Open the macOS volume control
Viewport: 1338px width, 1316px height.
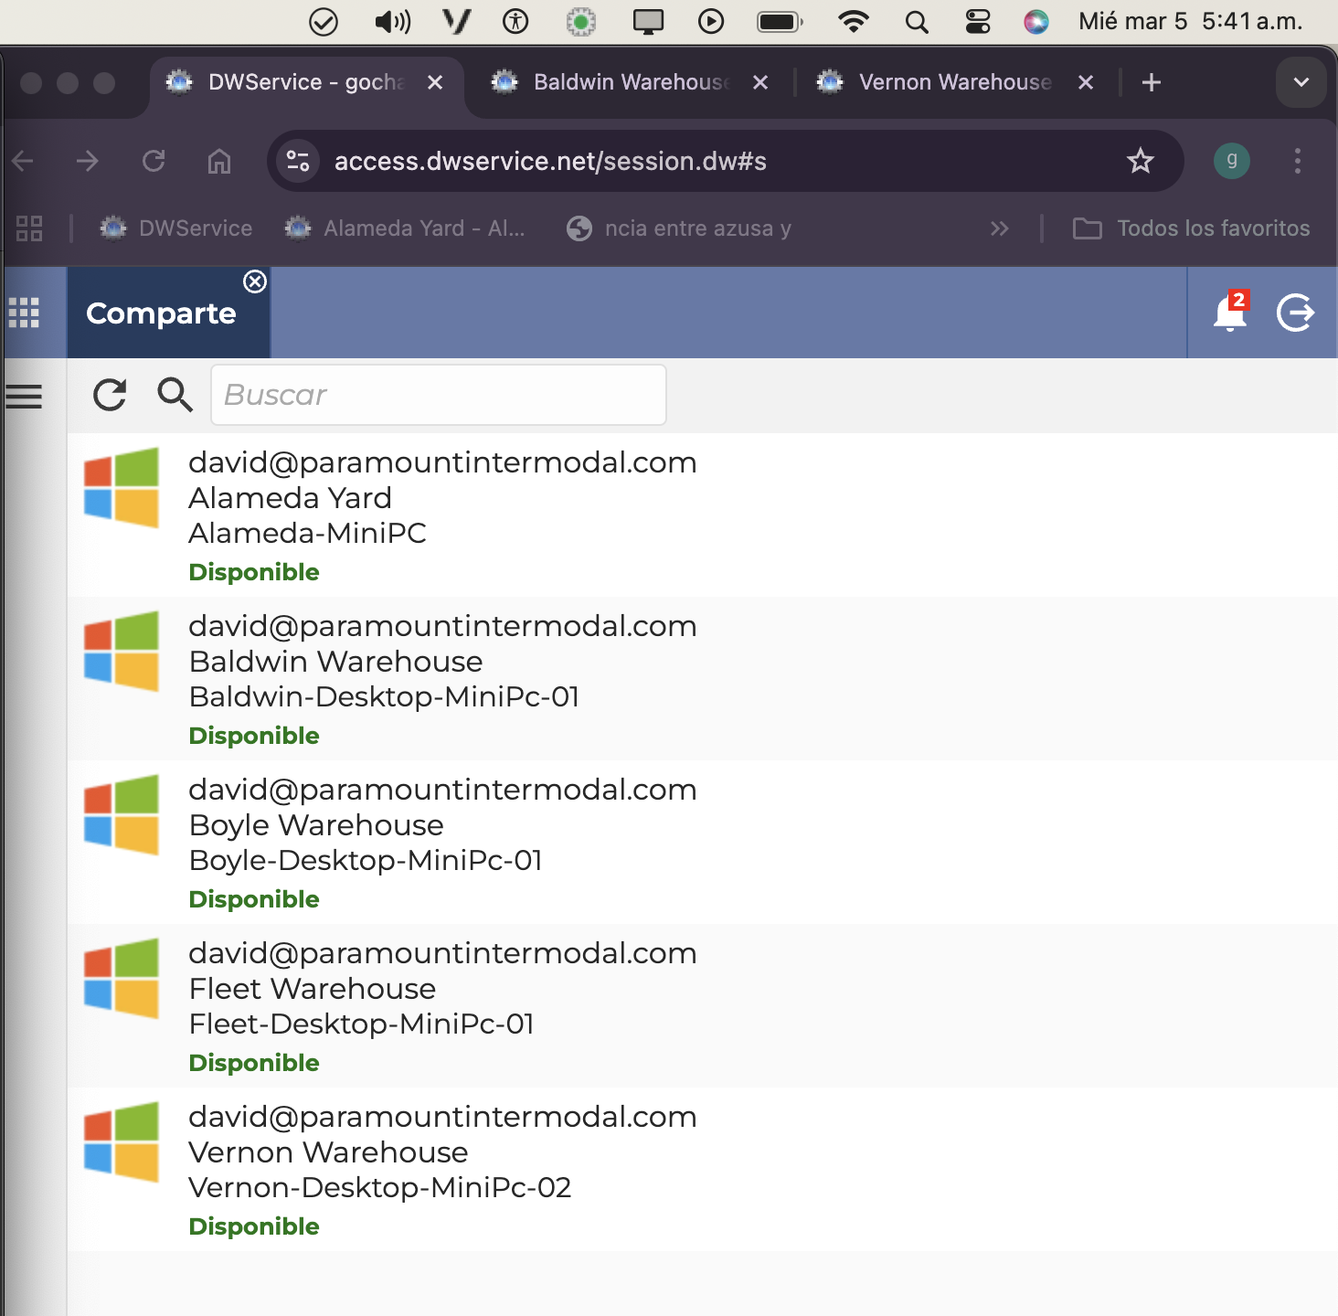pyautogui.click(x=393, y=21)
